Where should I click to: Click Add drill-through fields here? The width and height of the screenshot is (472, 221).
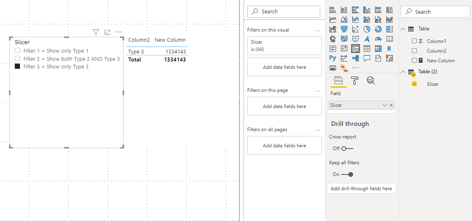(361, 189)
